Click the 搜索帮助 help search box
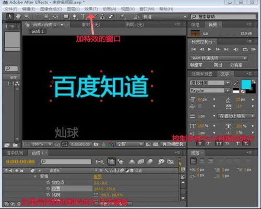Image resolution: width=261 pixels, height=209 pixels. 223,17
